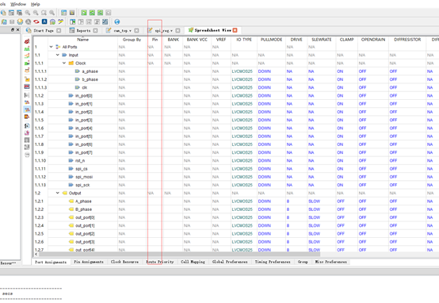
Task: Click the SLEWRATE column header
Action: tap(322, 40)
